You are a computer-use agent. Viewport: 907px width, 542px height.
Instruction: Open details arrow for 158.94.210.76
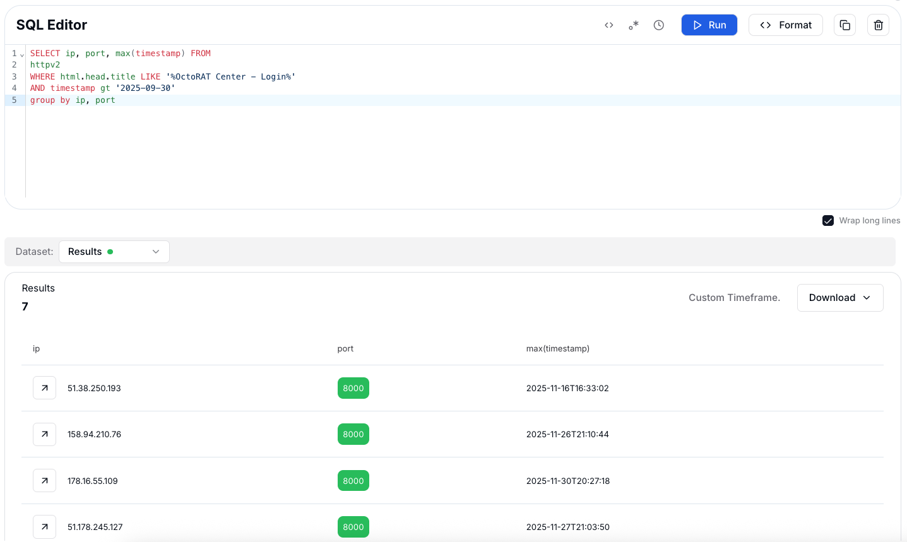coord(45,434)
